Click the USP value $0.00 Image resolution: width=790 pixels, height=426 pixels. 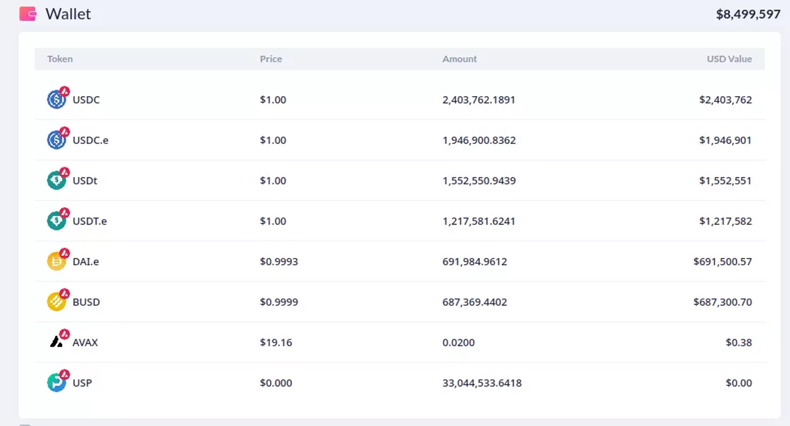click(x=739, y=383)
